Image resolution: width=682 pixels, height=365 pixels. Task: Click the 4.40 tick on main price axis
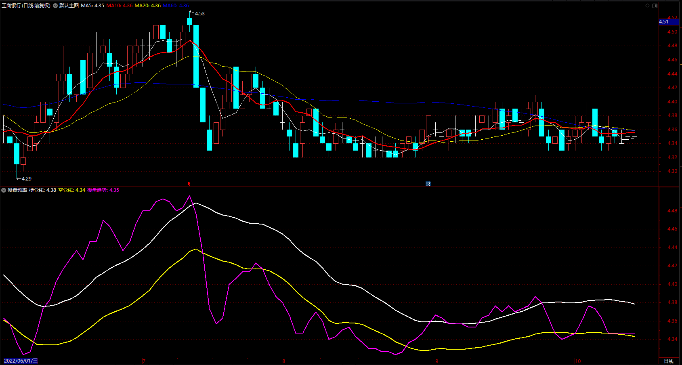click(672, 102)
